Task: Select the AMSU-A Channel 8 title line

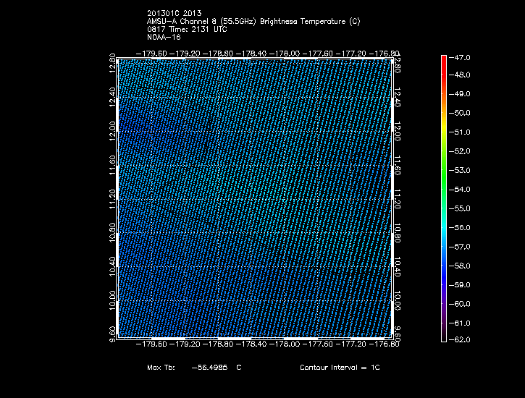Action: pos(253,21)
